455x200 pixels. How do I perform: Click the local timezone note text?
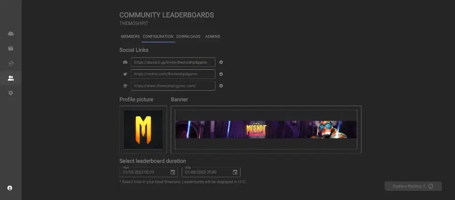(183, 182)
